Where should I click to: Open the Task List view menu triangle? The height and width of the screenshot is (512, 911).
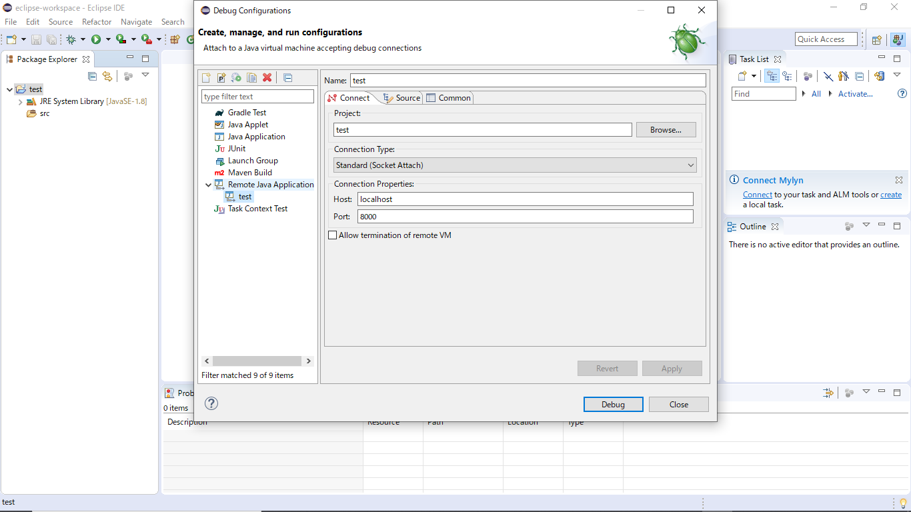pos(897,75)
